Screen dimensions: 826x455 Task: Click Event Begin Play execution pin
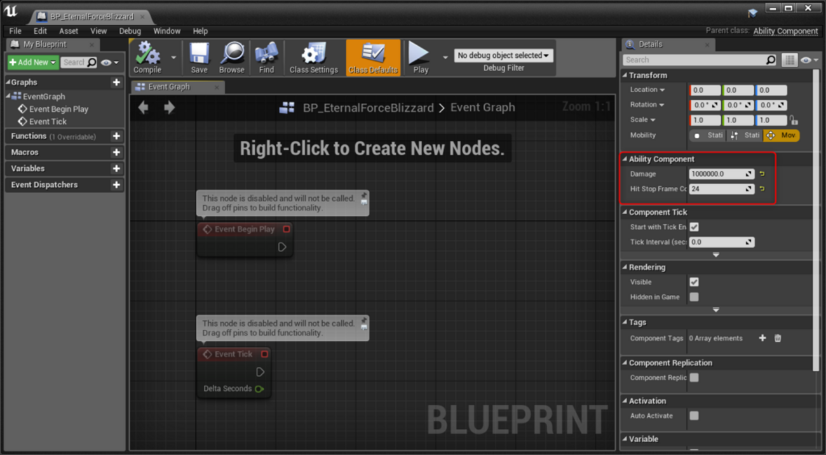pos(282,247)
